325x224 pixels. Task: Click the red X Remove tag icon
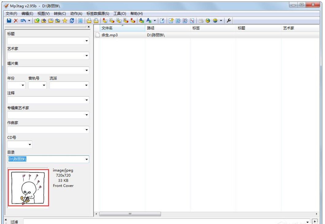[x=16, y=21]
